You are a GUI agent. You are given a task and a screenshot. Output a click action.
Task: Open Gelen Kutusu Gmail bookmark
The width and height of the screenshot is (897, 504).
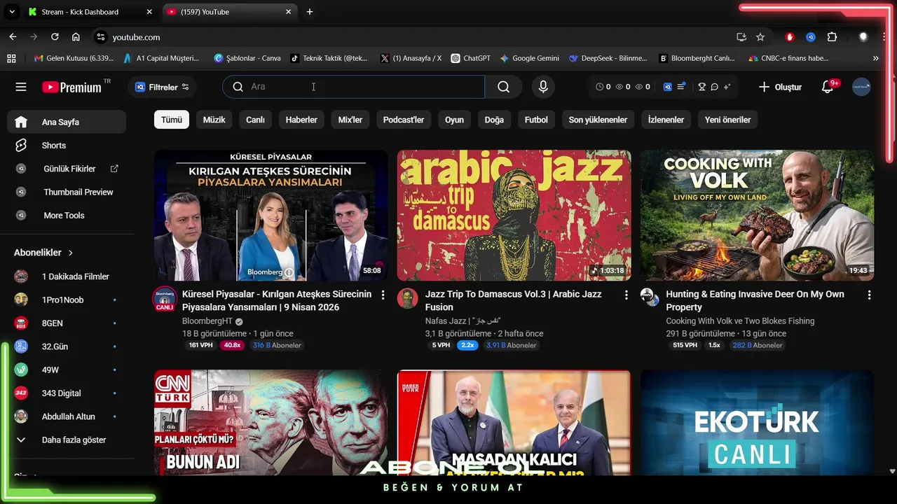(x=74, y=58)
